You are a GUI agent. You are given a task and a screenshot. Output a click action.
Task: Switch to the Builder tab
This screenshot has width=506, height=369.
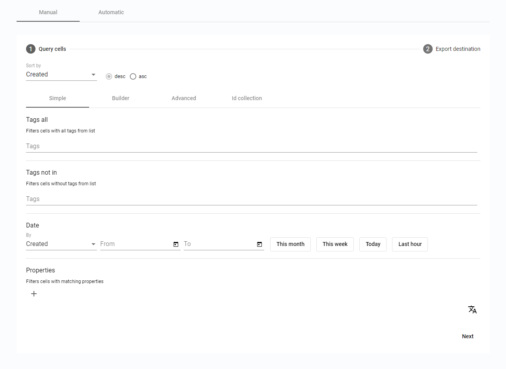point(121,98)
